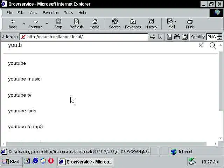Screen dimensions: 224x168
Task: Click the IE throbber globe logo
Action: (x=217, y=13)
